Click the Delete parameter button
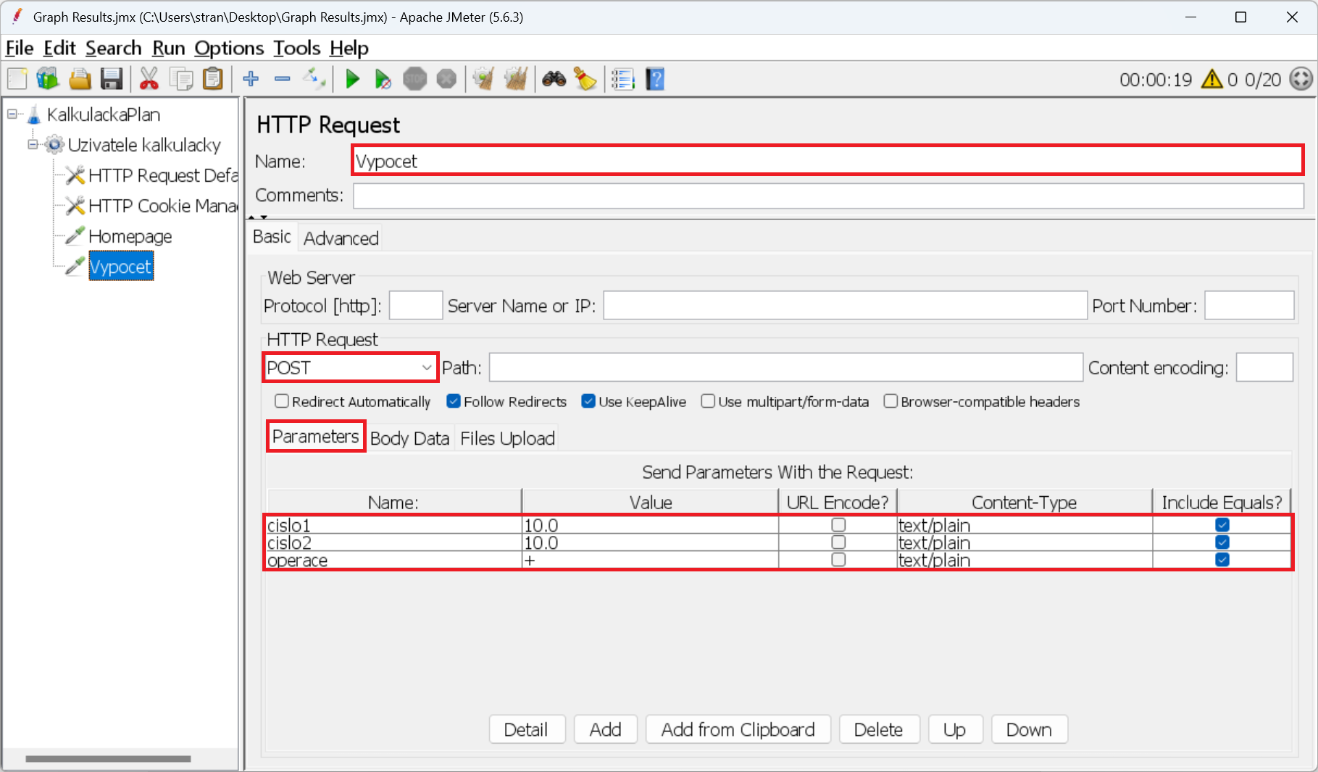Viewport: 1318px width, 772px height. click(x=879, y=729)
